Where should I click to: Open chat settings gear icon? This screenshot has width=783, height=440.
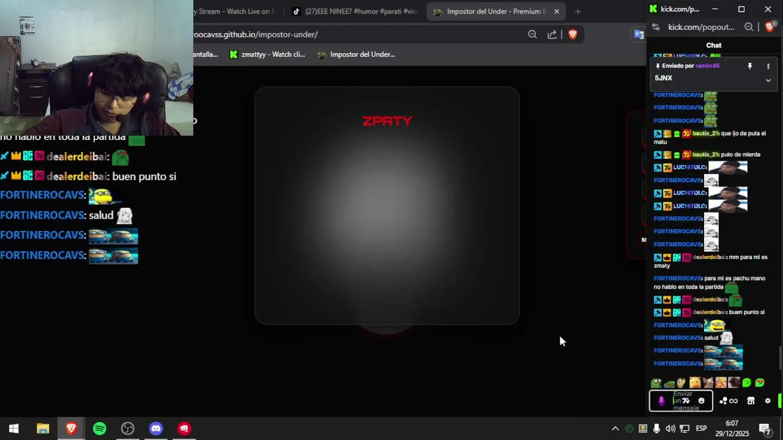click(768, 401)
